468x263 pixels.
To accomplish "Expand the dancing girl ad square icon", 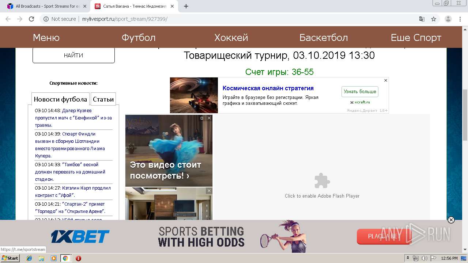I will (202, 118).
